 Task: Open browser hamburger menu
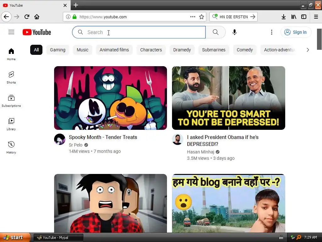pos(316,17)
